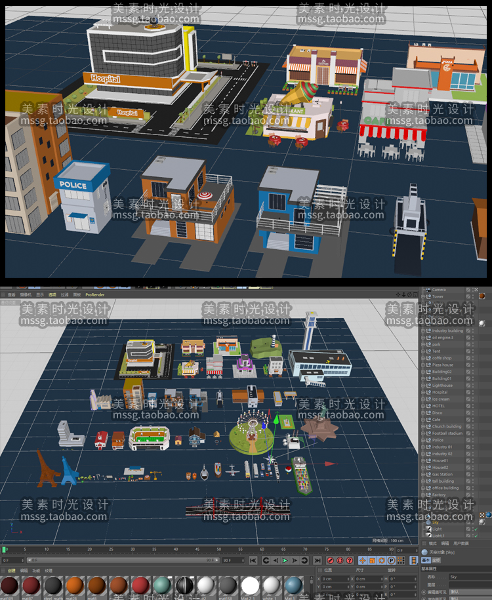Toggle visibility dots for House01
Screen dimensions: 492x600
click(x=473, y=461)
